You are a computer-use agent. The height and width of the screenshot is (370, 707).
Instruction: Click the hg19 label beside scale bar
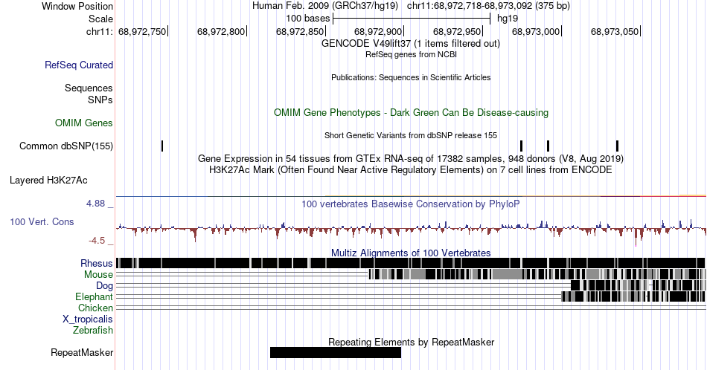pos(508,19)
